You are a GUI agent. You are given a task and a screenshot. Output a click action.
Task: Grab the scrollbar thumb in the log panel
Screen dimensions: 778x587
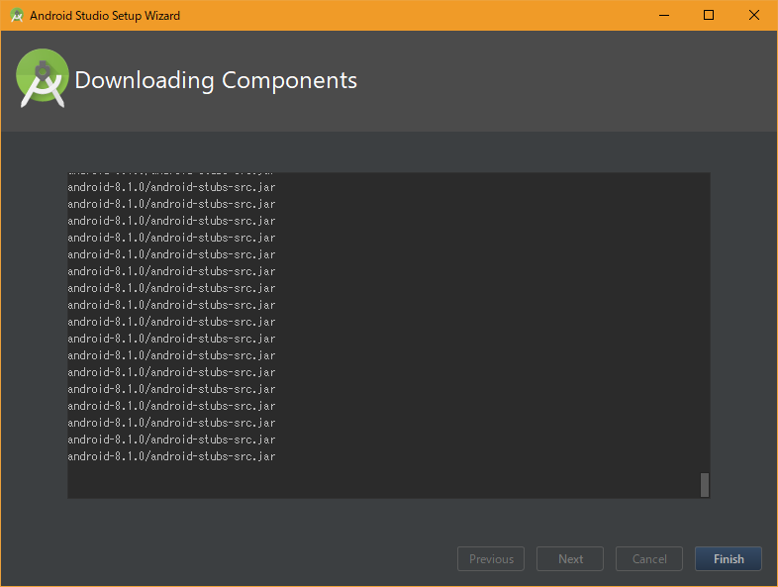pyautogui.click(x=705, y=484)
